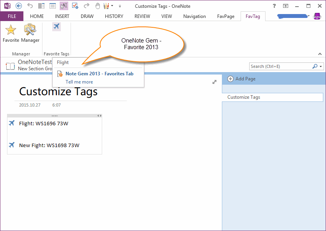The image size is (326, 231).
Task: Switch to the DRAW tab
Action: [x=87, y=16]
